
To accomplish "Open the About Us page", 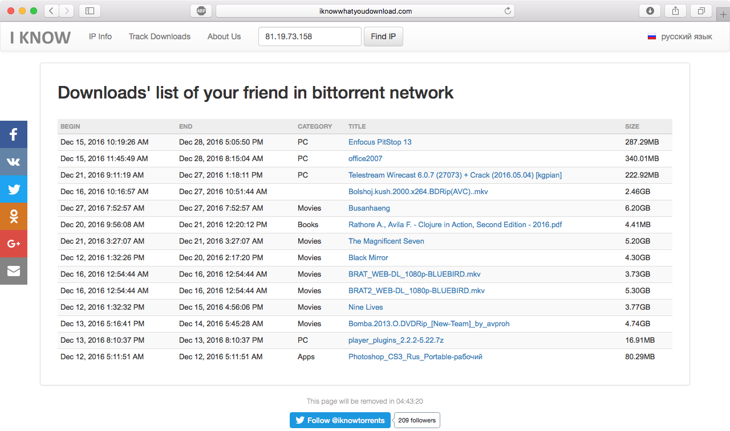I will tap(224, 36).
